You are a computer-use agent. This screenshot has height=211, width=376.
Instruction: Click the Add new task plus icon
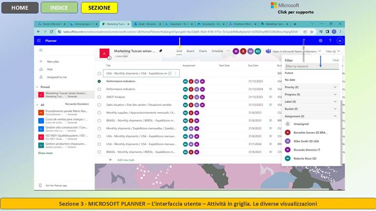[x=110, y=160]
